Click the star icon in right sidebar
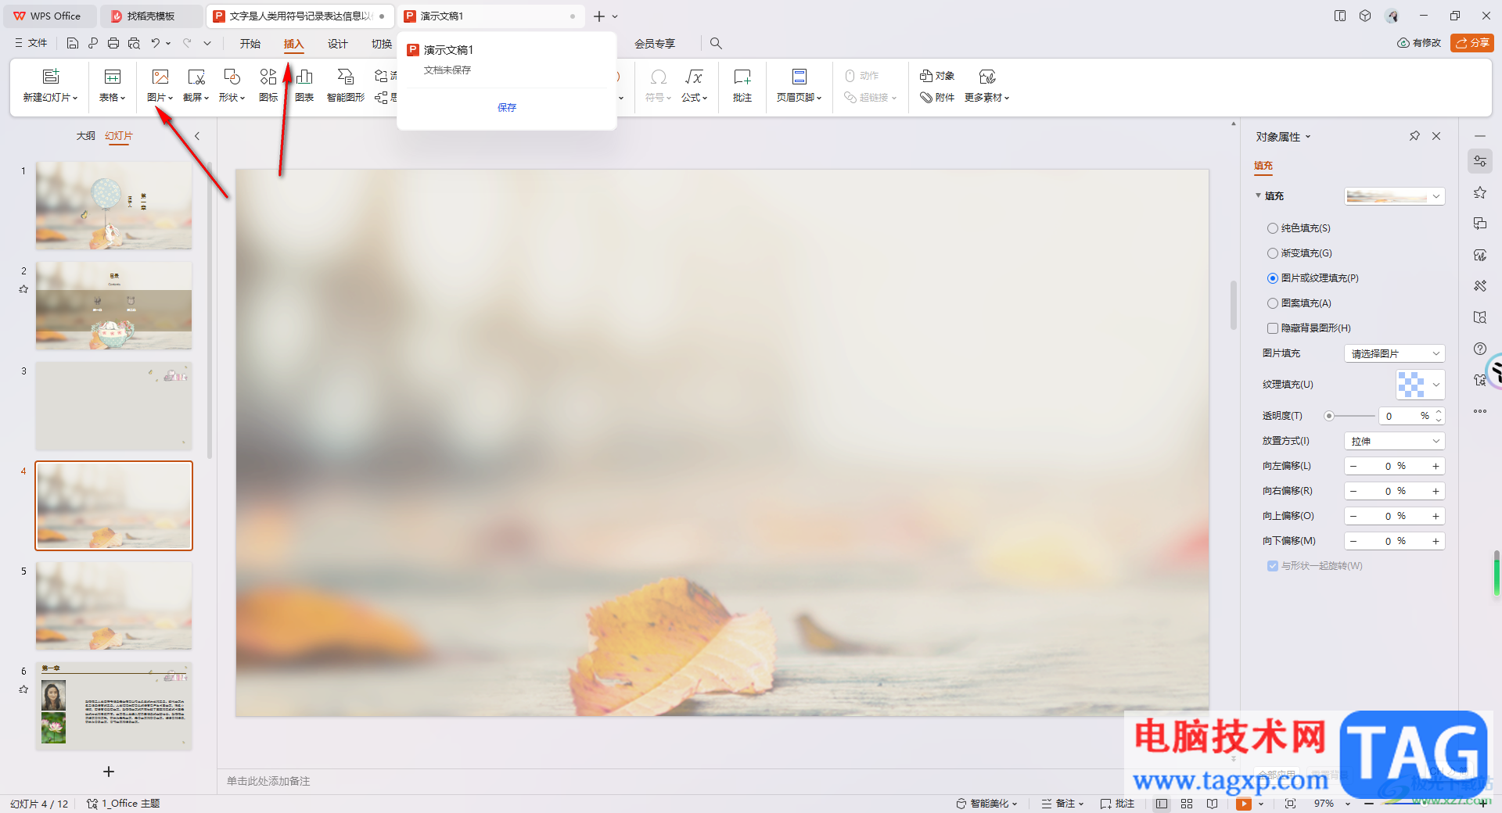This screenshot has width=1502, height=813. click(x=1480, y=192)
